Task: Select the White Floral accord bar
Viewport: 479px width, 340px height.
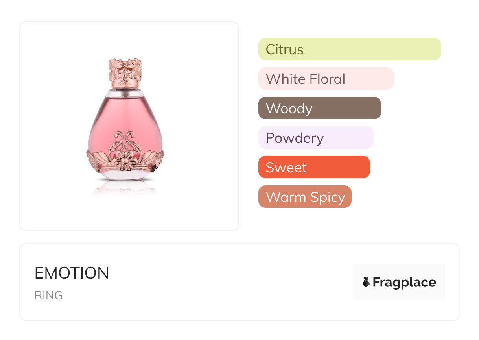Action: 326,79
